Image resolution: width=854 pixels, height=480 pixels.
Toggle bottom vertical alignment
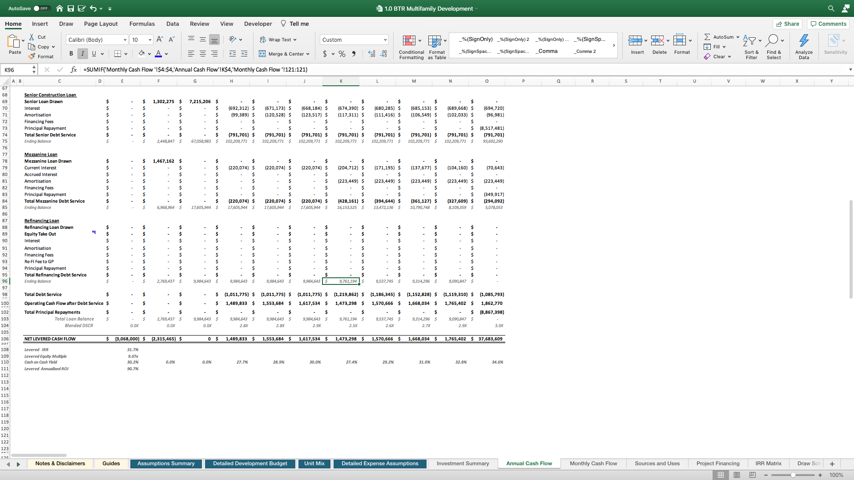(214, 40)
